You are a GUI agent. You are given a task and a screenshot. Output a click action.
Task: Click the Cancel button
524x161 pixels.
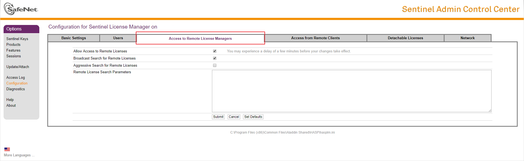point(234,117)
